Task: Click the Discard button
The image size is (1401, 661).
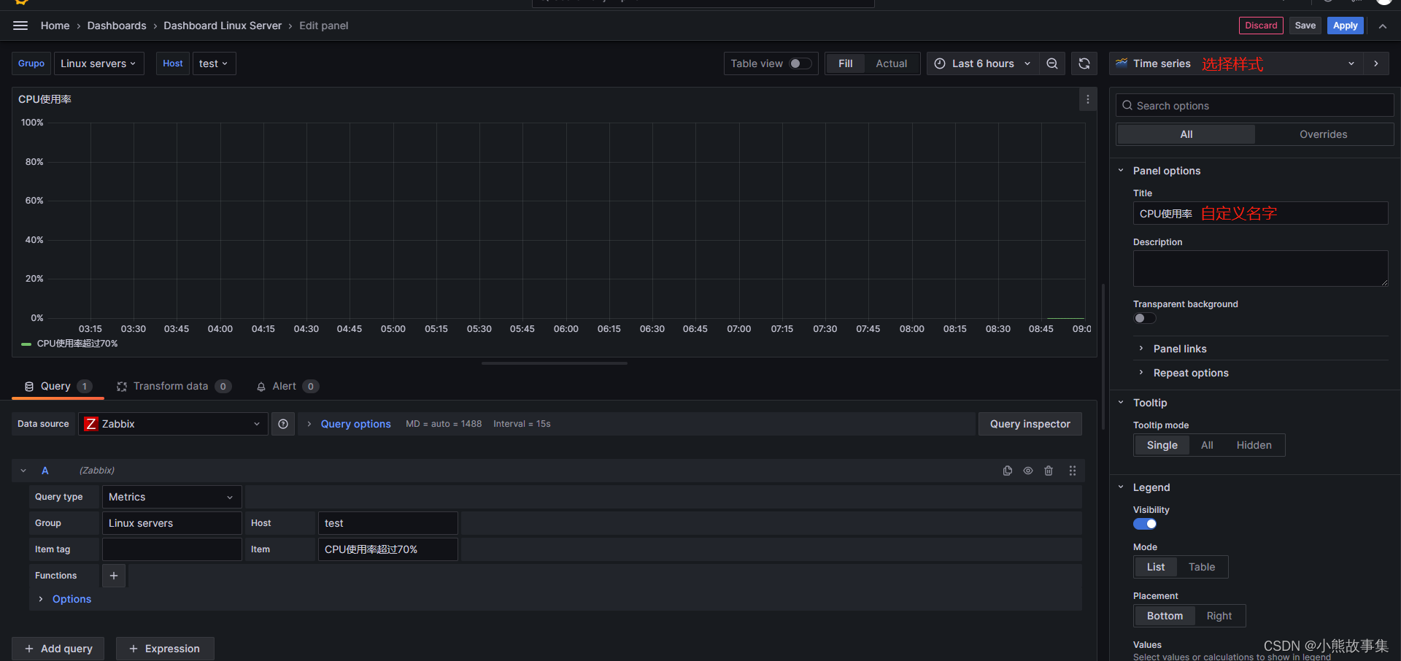Action: tap(1261, 26)
